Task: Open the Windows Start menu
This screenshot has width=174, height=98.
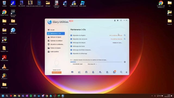Action: coord(3,96)
